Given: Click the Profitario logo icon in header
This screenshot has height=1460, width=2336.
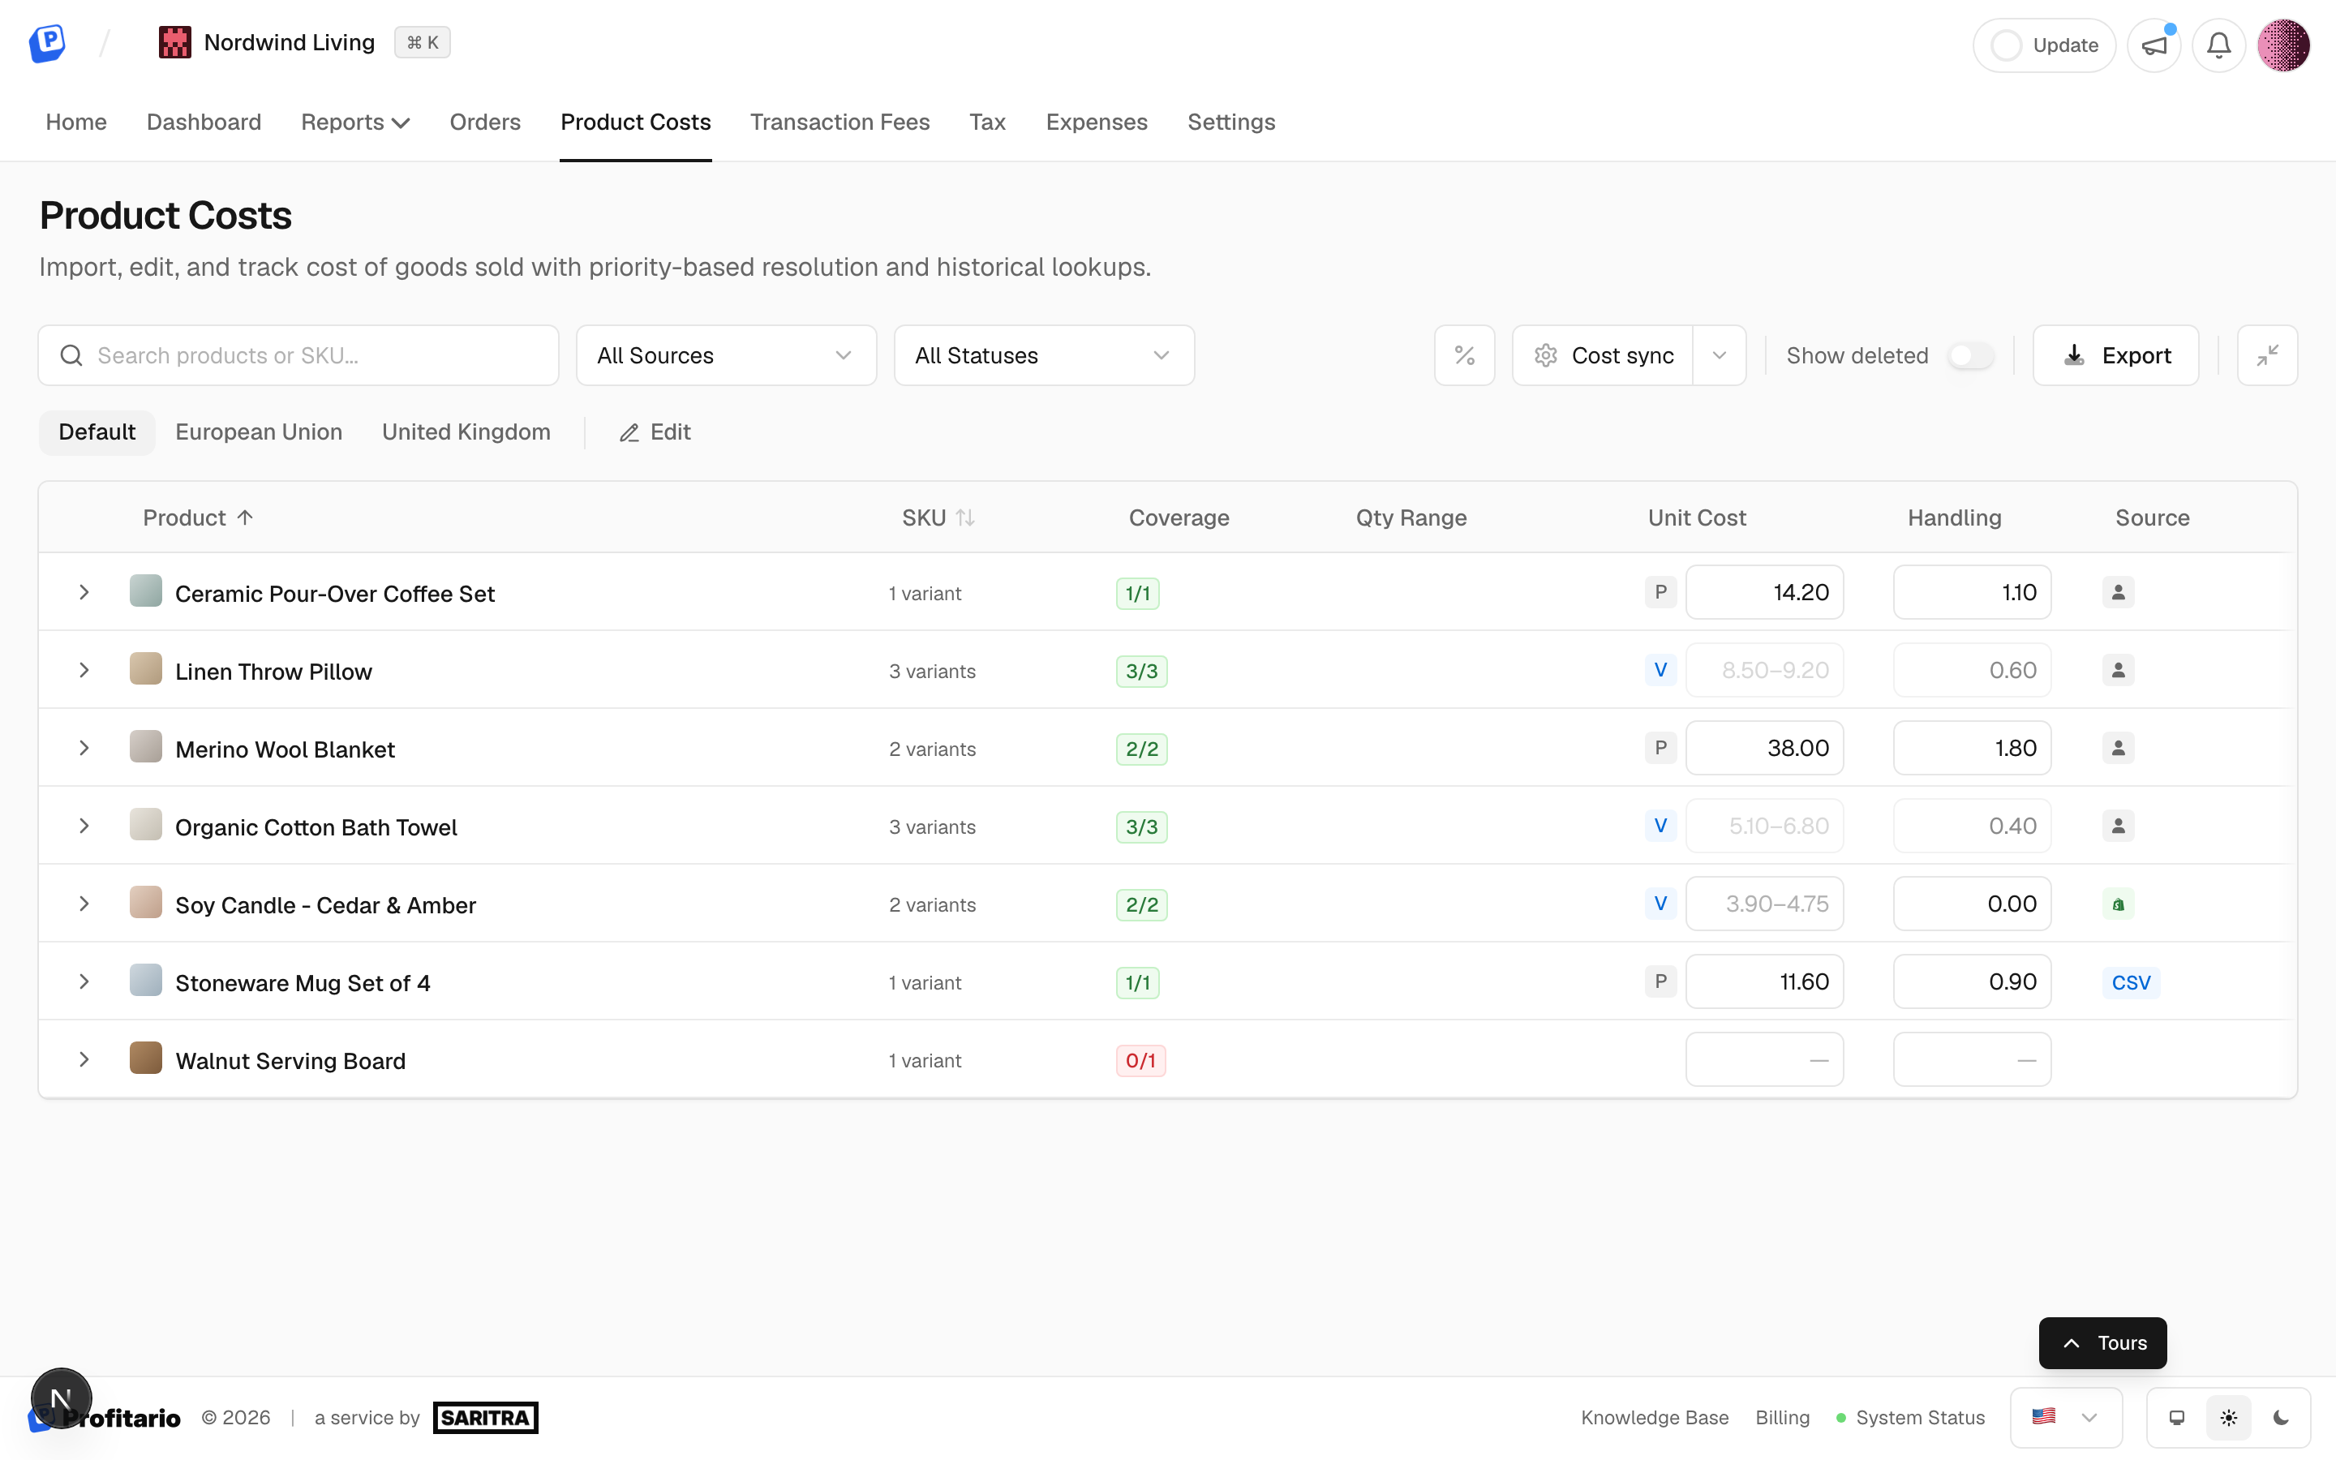Looking at the screenshot, I should pos(46,44).
